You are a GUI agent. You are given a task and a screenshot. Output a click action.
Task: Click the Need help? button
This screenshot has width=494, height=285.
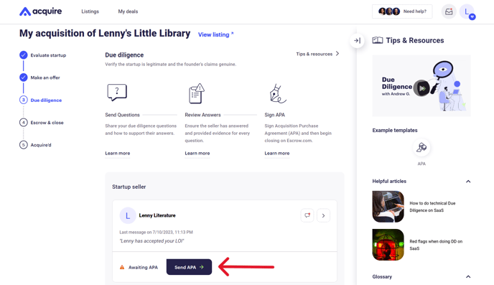(x=402, y=11)
